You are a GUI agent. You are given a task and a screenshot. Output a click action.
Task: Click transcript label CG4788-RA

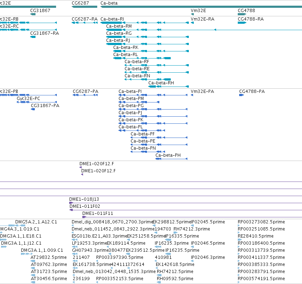click(251, 19)
